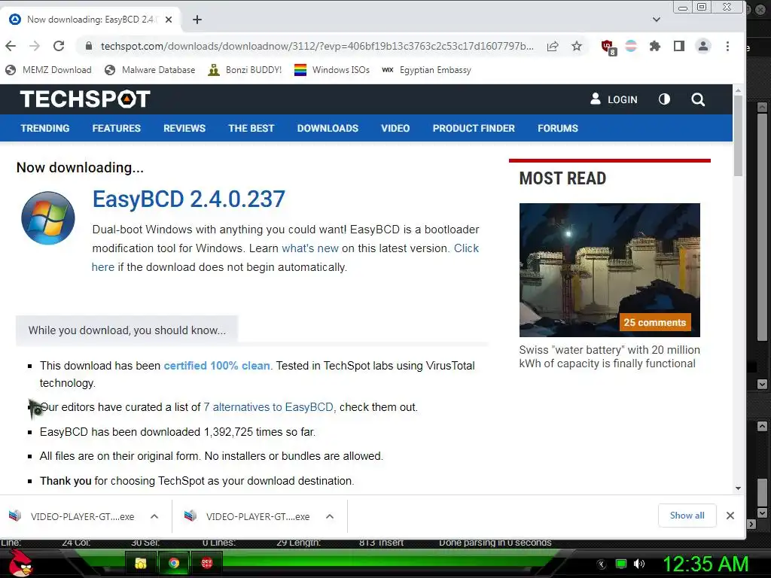Screen dimensions: 771x578
Task: Click the green monitor tray icon
Action: (621, 564)
